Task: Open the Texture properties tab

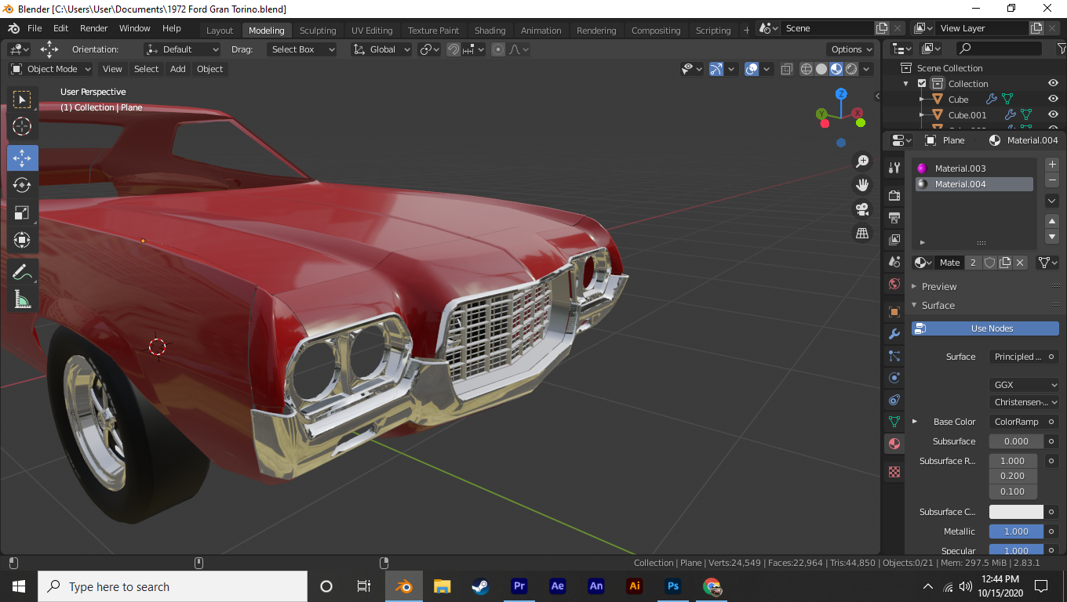Action: click(x=894, y=472)
